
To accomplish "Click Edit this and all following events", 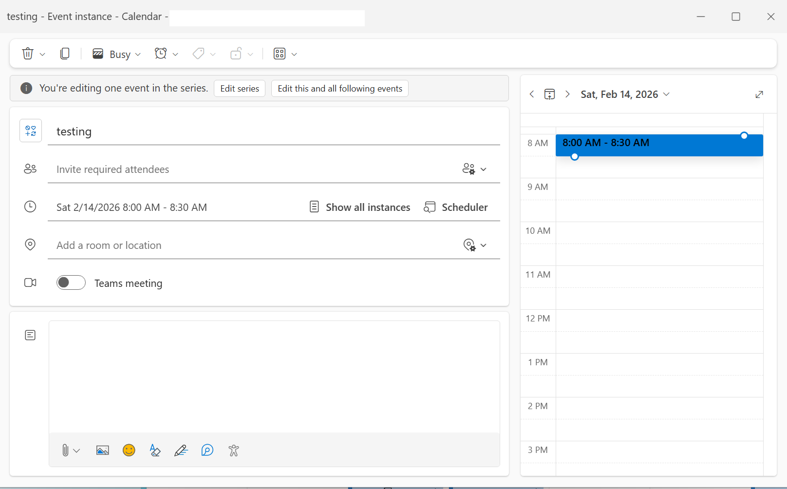I will 340,89.
